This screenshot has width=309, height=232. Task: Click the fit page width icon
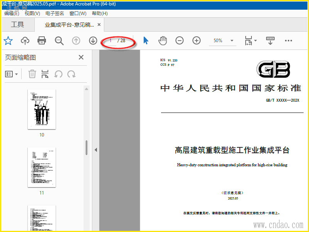(x=248, y=41)
